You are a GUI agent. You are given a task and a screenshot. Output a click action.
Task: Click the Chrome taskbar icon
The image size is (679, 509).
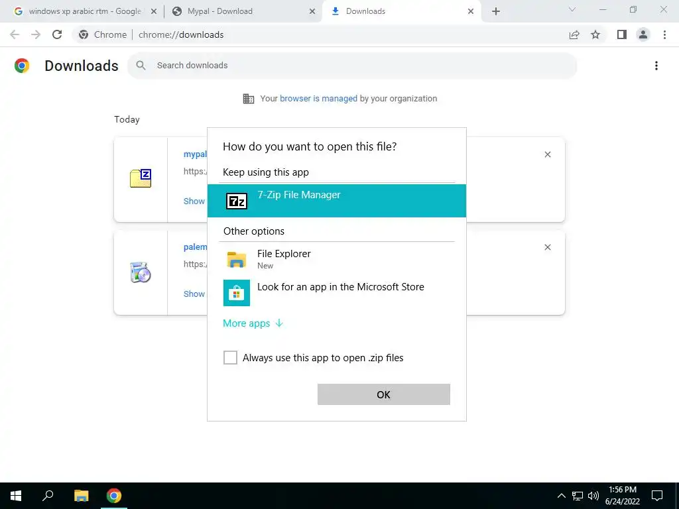114,496
